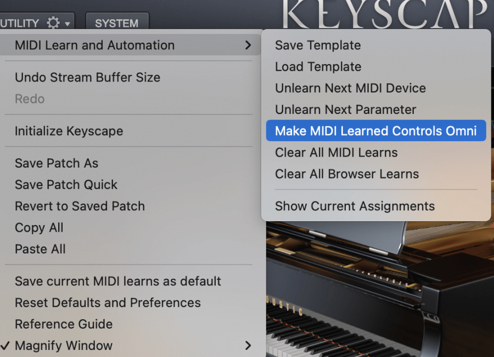
Task: Expand the Magnify Window submenu chevron
Action: (x=248, y=346)
